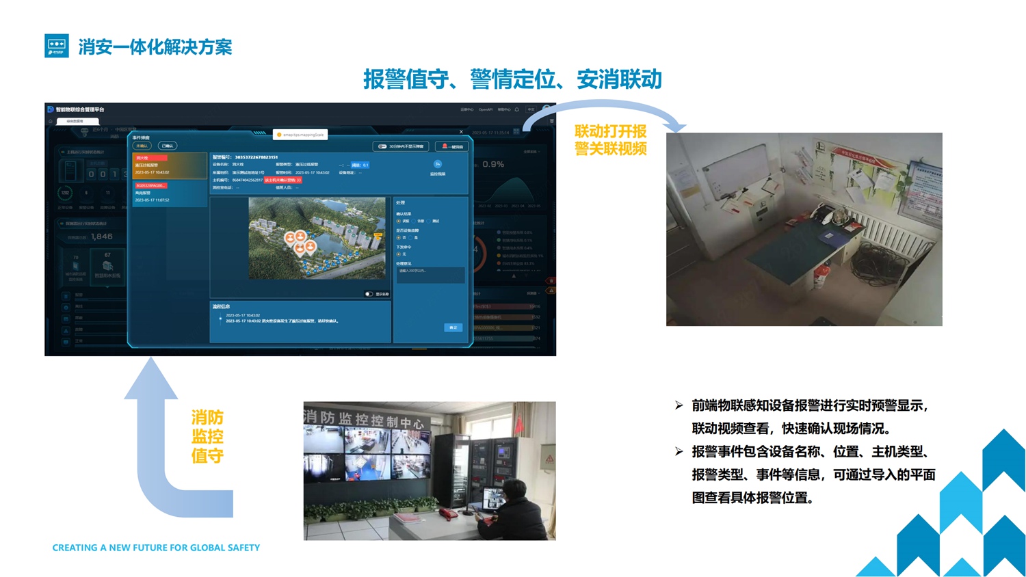Click the red alarm light 一键消音 icon
The width and height of the screenshot is (1026, 577).
tap(445, 146)
